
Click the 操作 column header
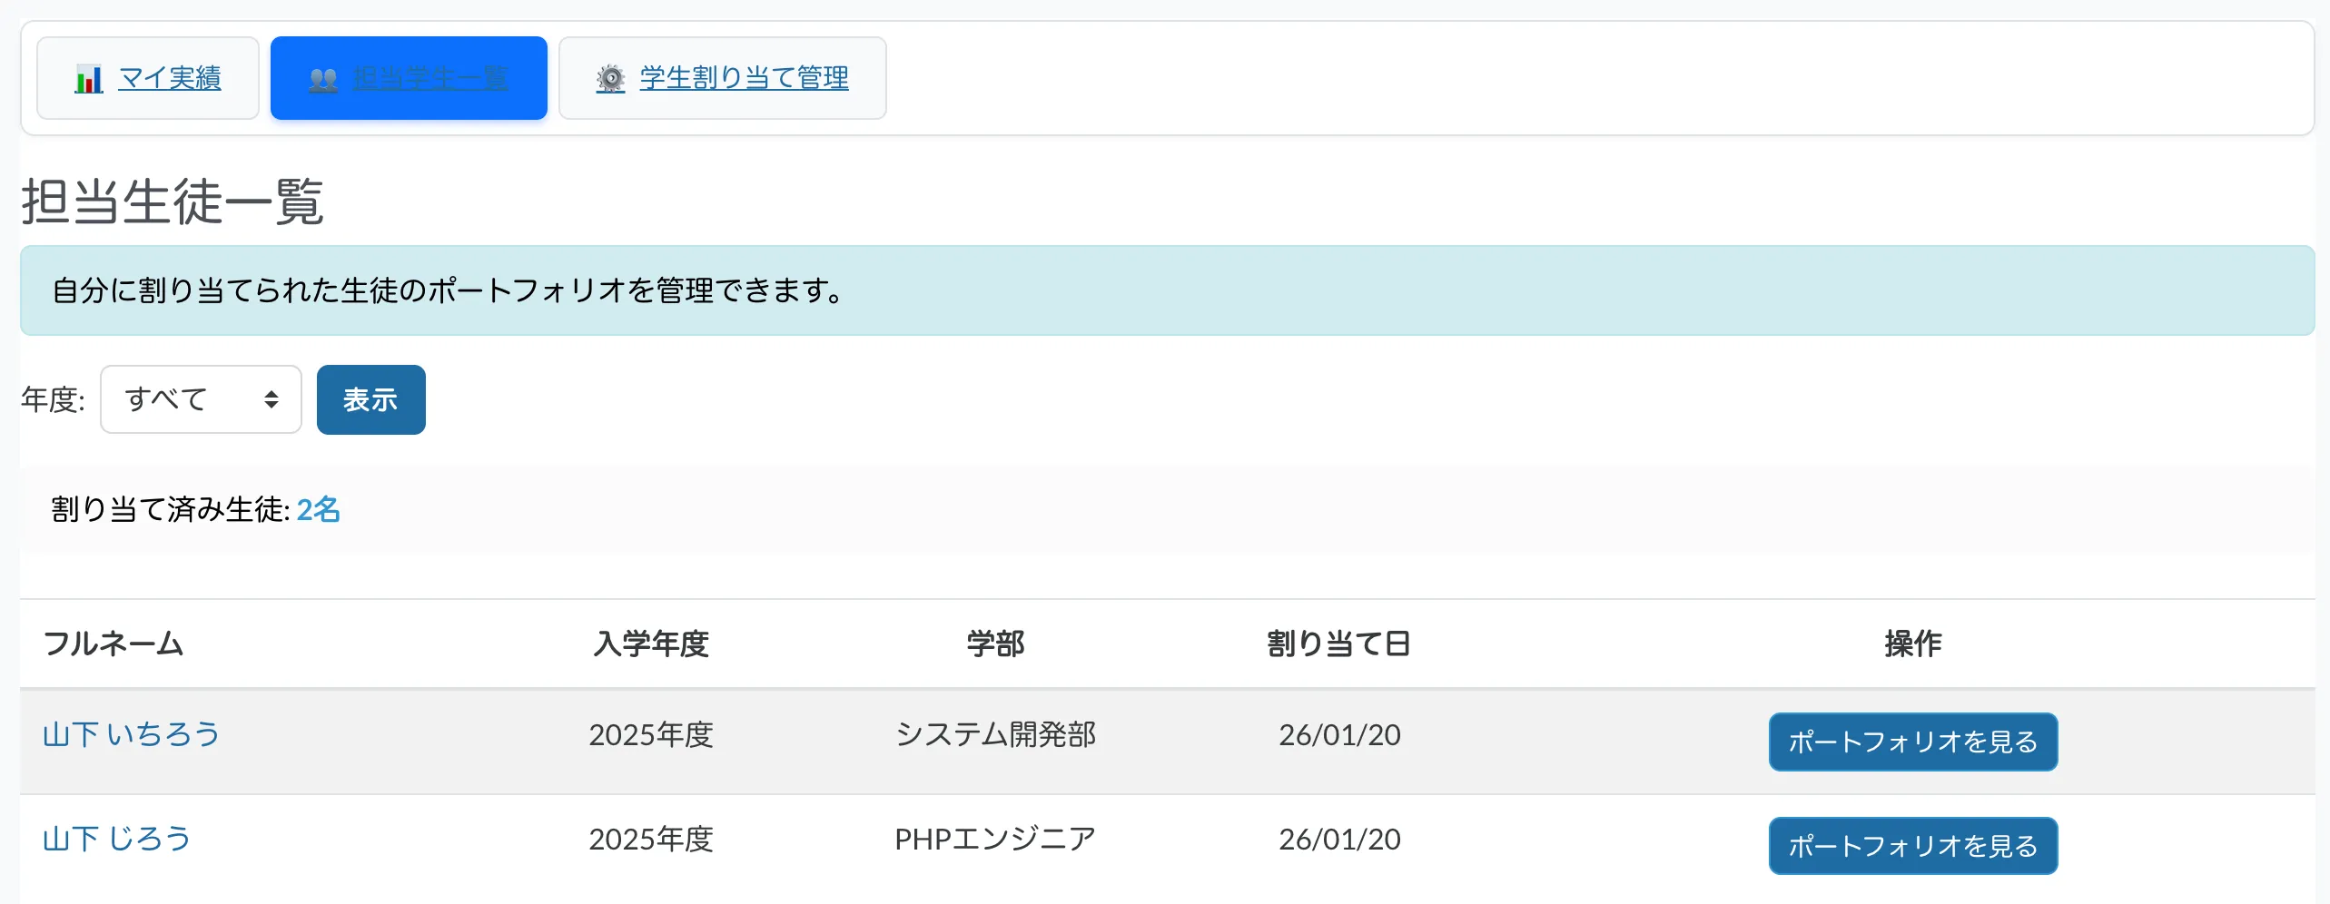point(1912,644)
